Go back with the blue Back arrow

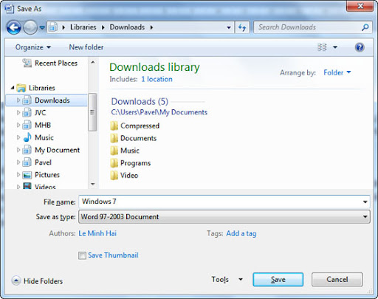(x=14, y=27)
